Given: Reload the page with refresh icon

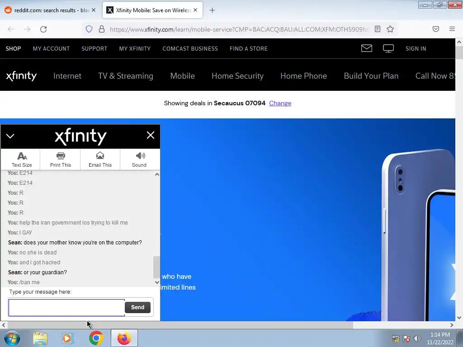Looking at the screenshot, I should tap(43, 29).
